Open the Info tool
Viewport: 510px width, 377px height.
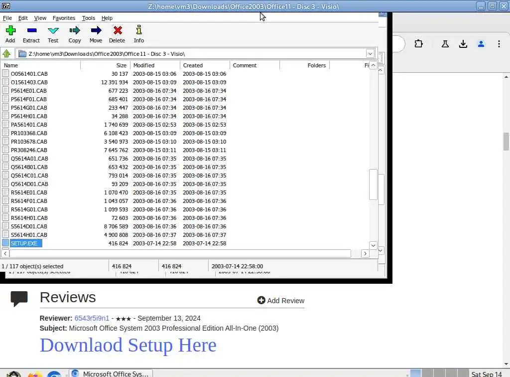click(x=139, y=29)
